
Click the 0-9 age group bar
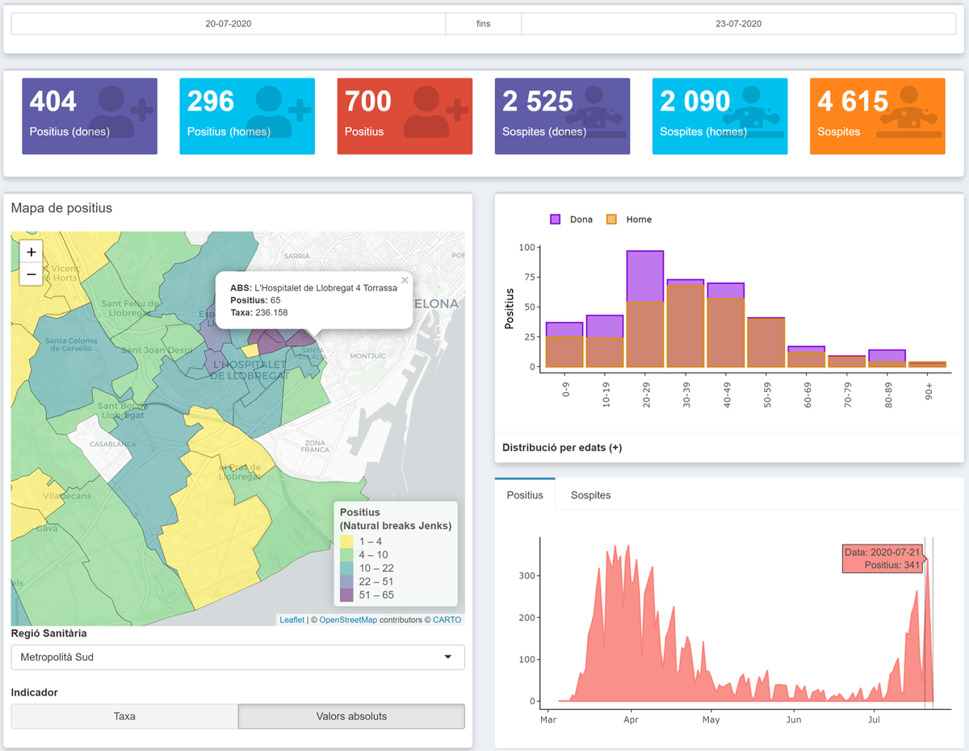[x=564, y=345]
